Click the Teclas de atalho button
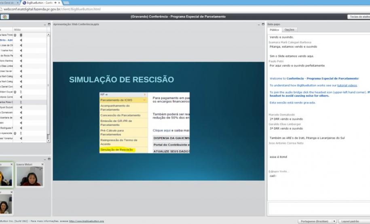Screen dimensions: 370x224 (x=359, y=17)
